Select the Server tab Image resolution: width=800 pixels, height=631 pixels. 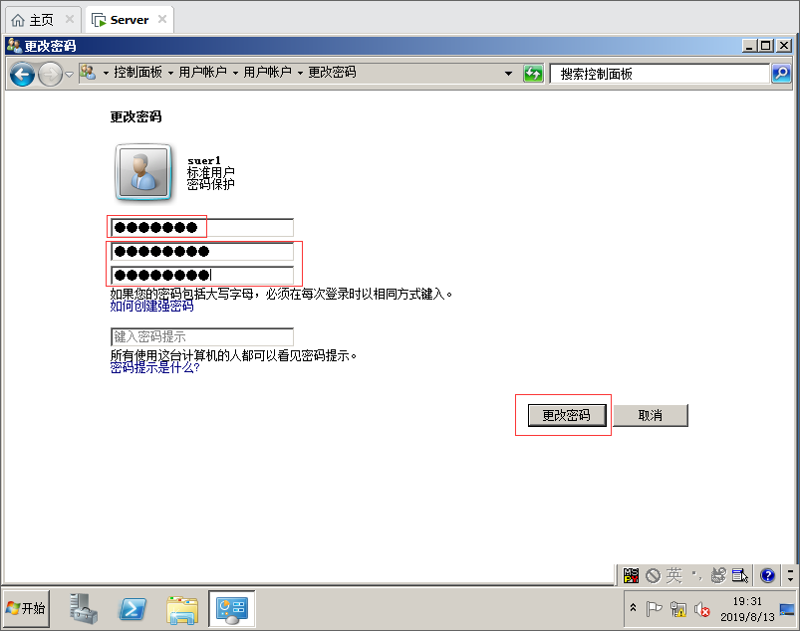(x=129, y=20)
